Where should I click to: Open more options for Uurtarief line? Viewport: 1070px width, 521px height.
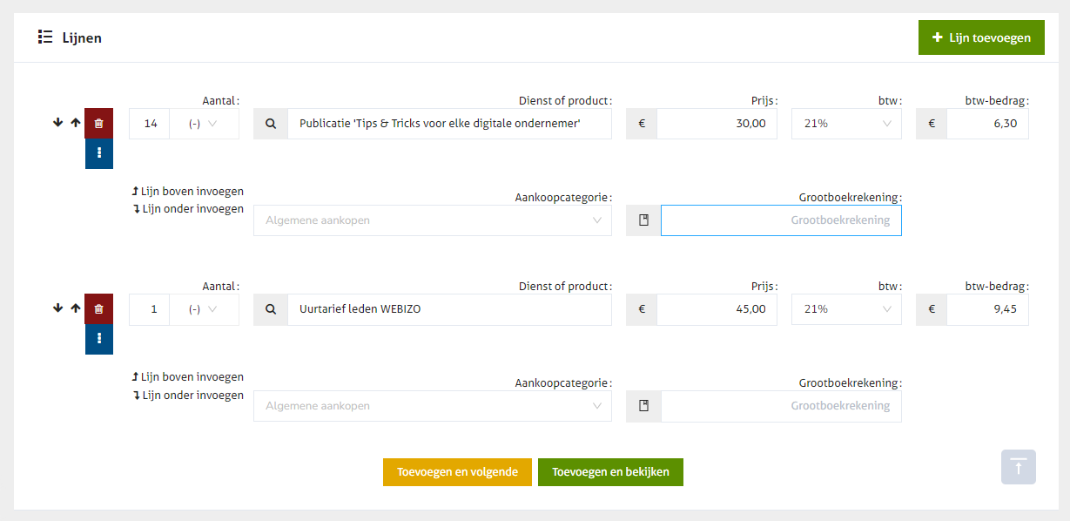pos(98,339)
